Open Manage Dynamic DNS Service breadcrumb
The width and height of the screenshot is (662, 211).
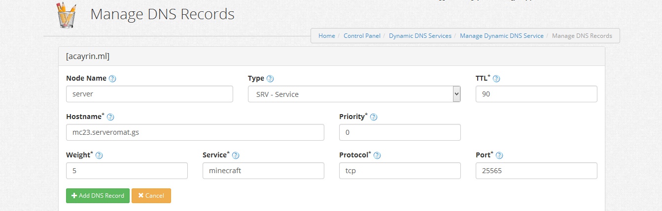501,36
